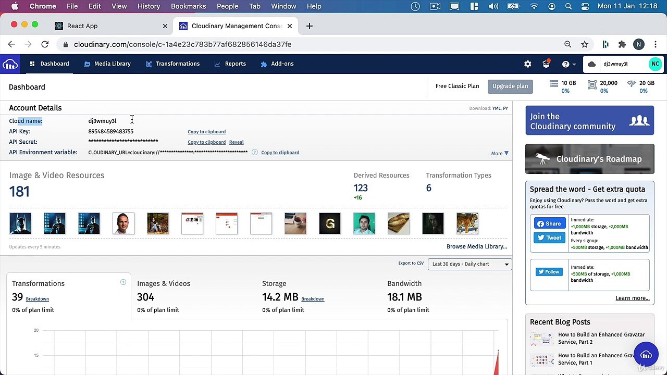The width and height of the screenshot is (667, 375).
Task: Open the tiger image thumbnail
Action: [467, 223]
